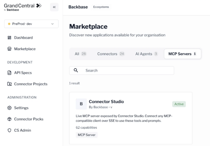Click the API Specs file icon
This screenshot has width=210, height=146.
point(9,73)
